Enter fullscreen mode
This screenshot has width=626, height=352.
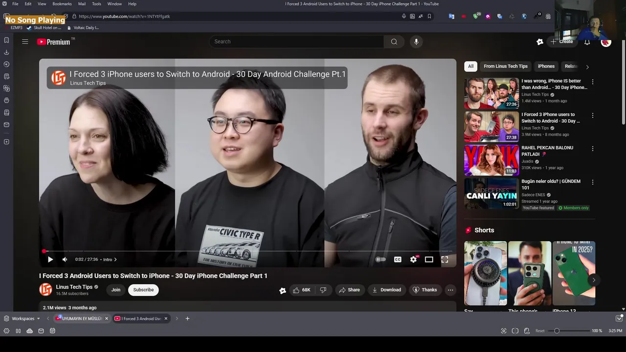[445, 260]
